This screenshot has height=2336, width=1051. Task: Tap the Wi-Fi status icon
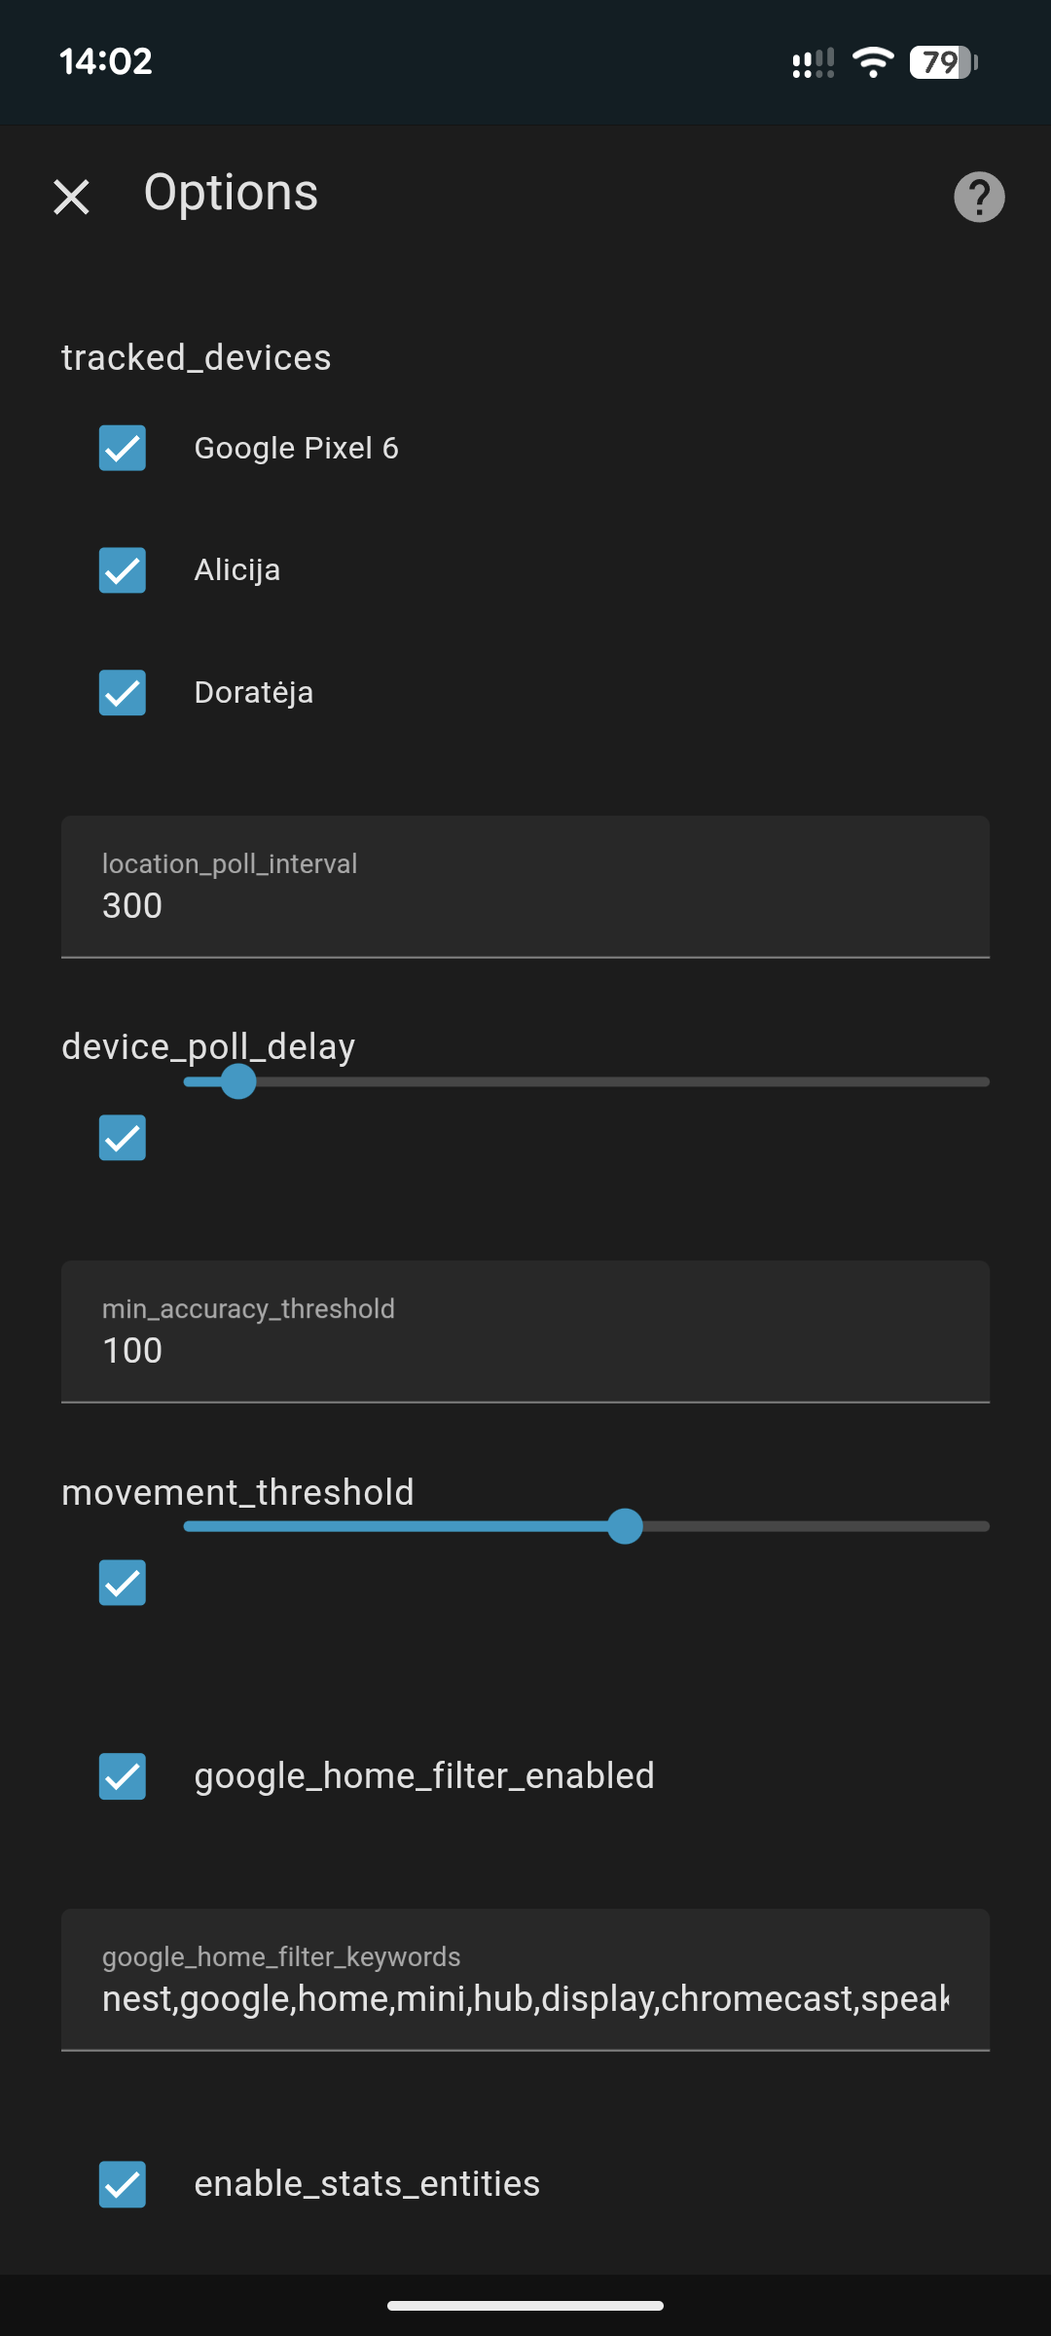(x=872, y=62)
